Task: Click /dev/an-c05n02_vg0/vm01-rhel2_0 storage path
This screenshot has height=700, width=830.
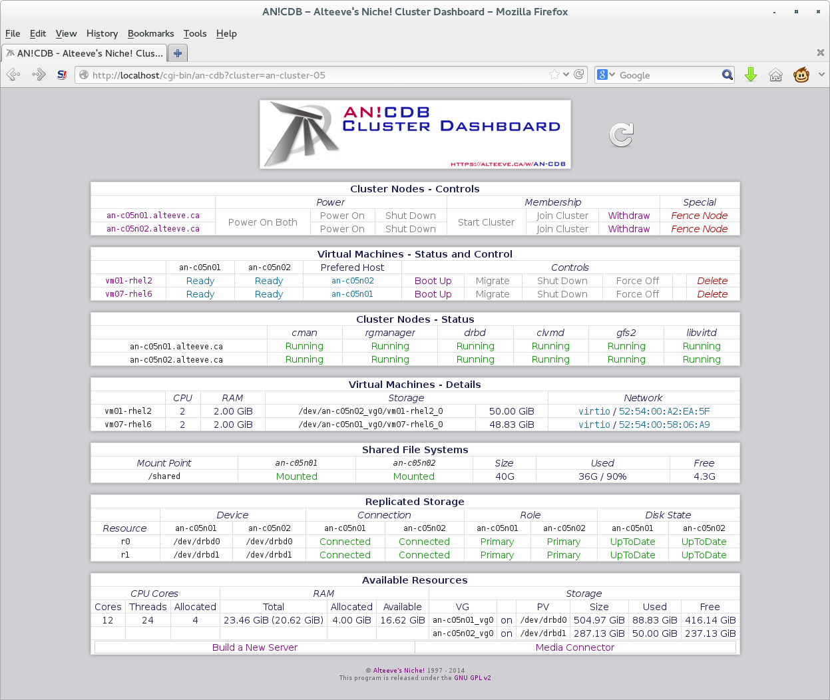Action: tap(371, 411)
